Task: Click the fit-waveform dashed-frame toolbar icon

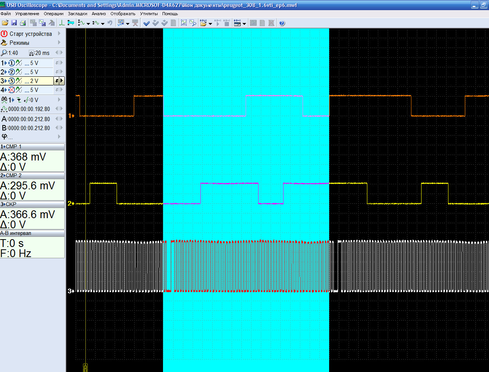Action: point(184,23)
